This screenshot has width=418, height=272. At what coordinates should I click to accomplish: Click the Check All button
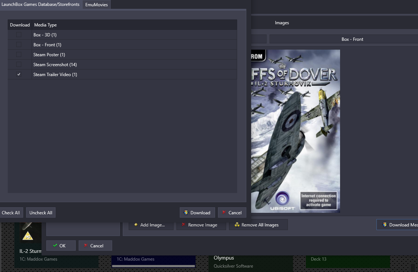(x=11, y=212)
